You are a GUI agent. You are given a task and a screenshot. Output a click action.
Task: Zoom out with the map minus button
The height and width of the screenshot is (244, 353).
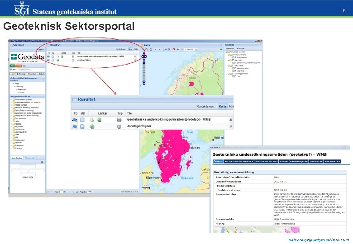144,83
